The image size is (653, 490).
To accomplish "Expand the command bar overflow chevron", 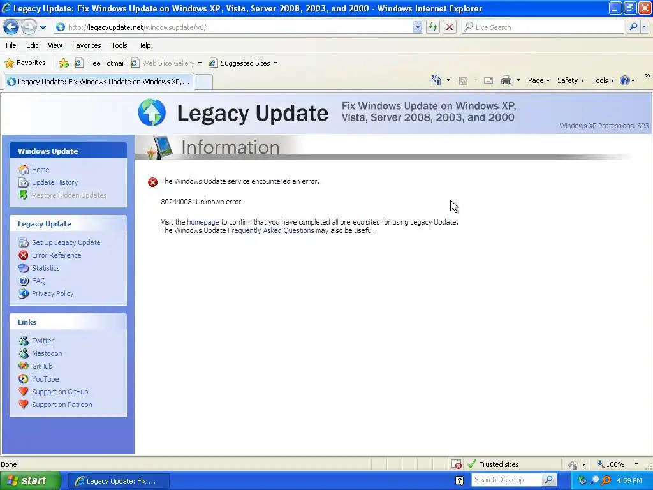I will click(x=648, y=76).
